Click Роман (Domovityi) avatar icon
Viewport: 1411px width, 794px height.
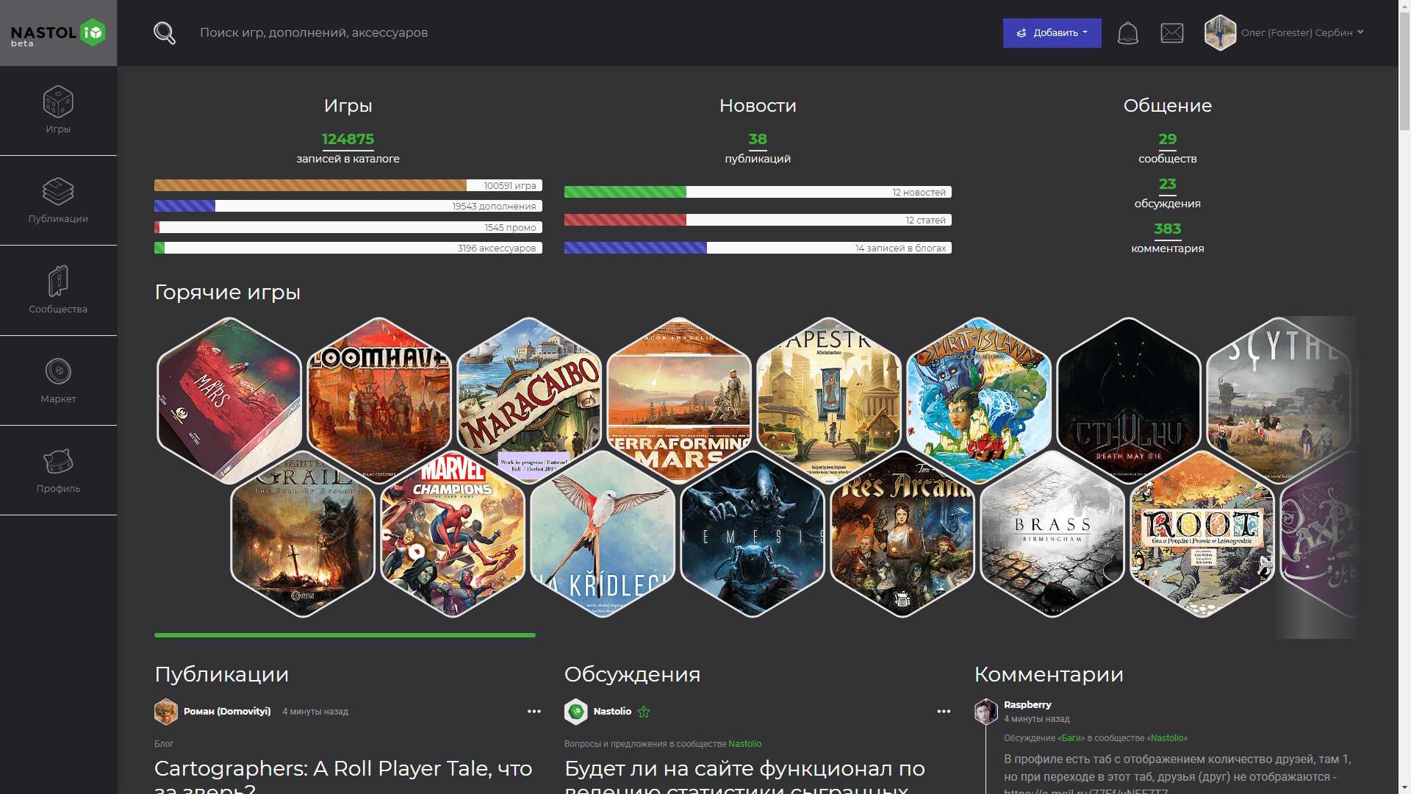[166, 712]
